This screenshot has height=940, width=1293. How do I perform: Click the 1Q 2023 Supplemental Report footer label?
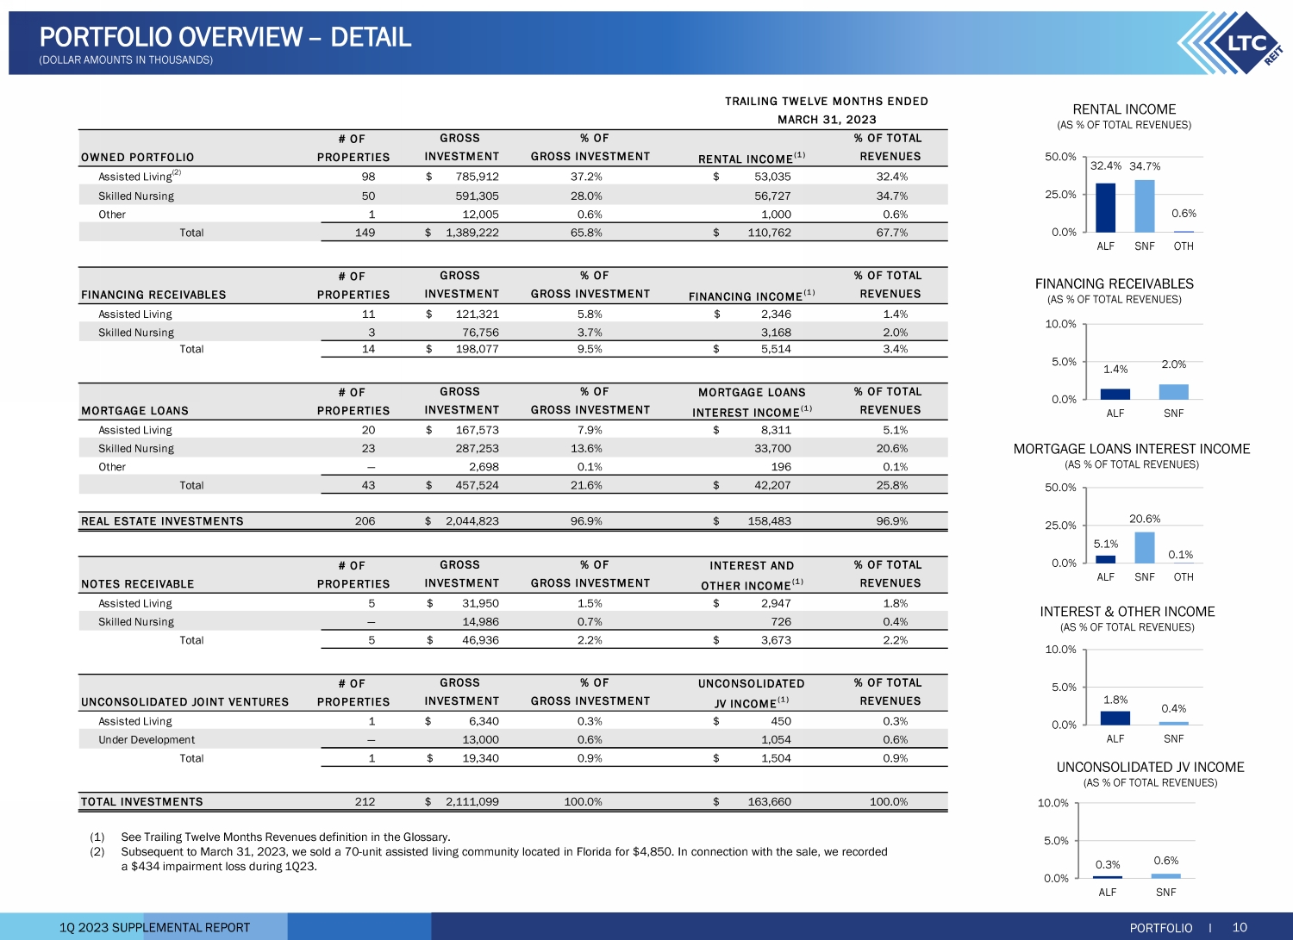pyautogui.click(x=154, y=927)
